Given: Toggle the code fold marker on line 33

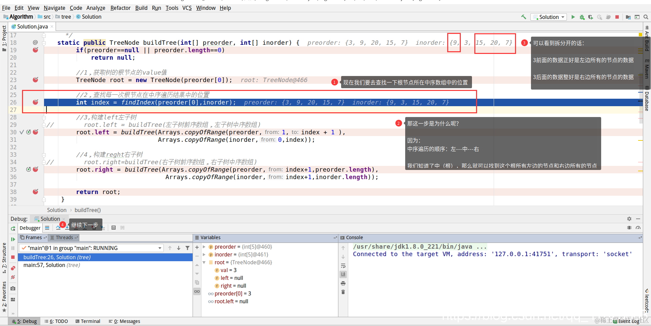Looking at the screenshot, I should click(44, 155).
